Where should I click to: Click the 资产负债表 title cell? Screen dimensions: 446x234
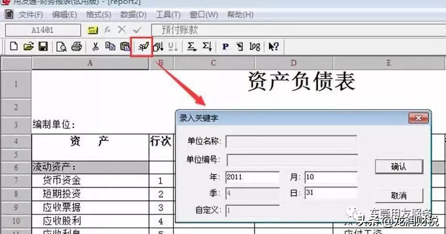[301, 82]
